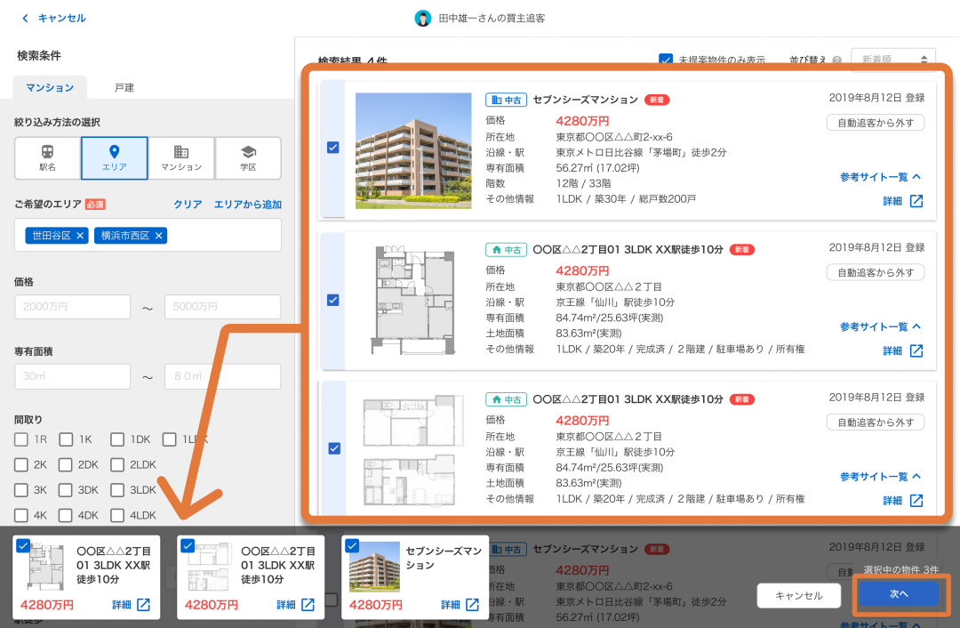The image size is (960, 628).
Task: Open the 新着順 sort order dropdown
Action: click(x=893, y=60)
